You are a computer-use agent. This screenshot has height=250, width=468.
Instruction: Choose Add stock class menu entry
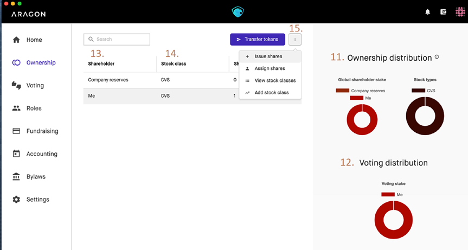pyautogui.click(x=271, y=93)
